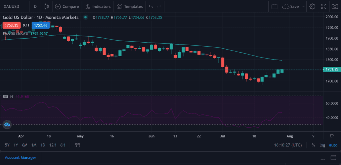Click the 16:10:27 (UTC) timezone clock
The width and height of the screenshot is (341, 165).
click(287, 145)
